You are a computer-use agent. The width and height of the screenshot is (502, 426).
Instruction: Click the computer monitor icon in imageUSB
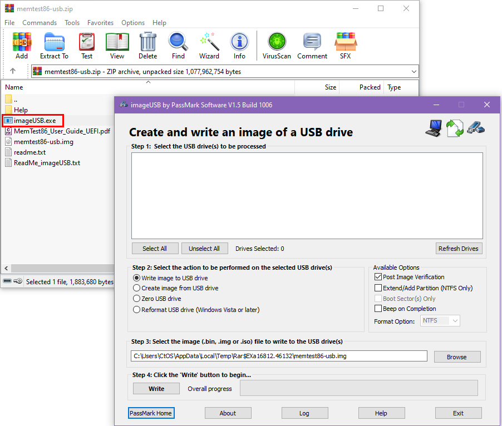434,128
